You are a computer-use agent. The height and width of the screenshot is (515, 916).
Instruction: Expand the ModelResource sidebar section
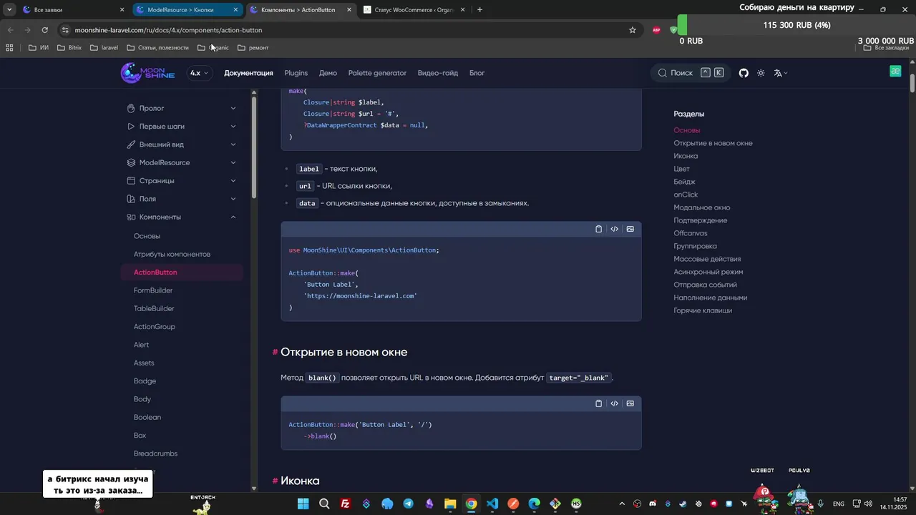click(182, 162)
